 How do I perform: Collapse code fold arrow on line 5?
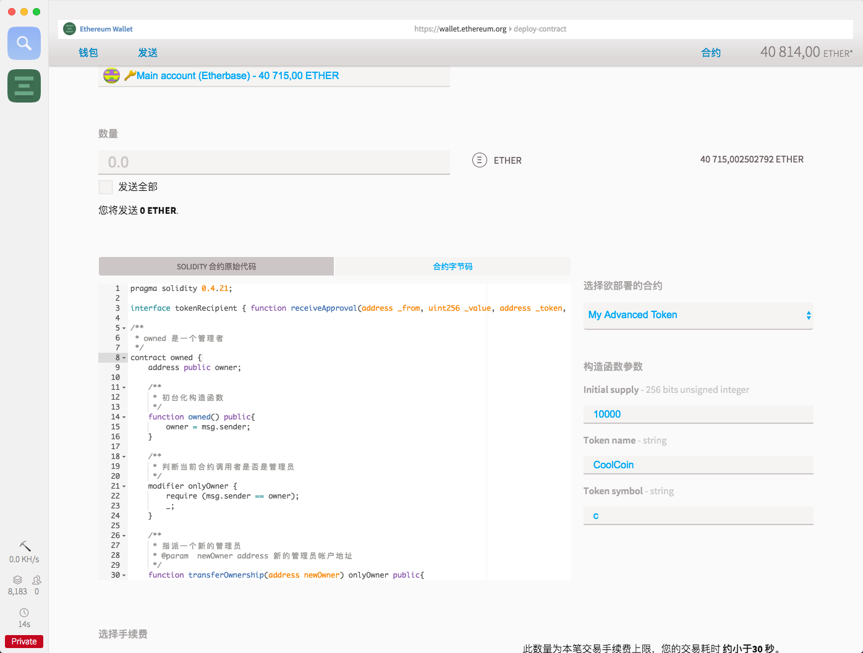tap(124, 329)
